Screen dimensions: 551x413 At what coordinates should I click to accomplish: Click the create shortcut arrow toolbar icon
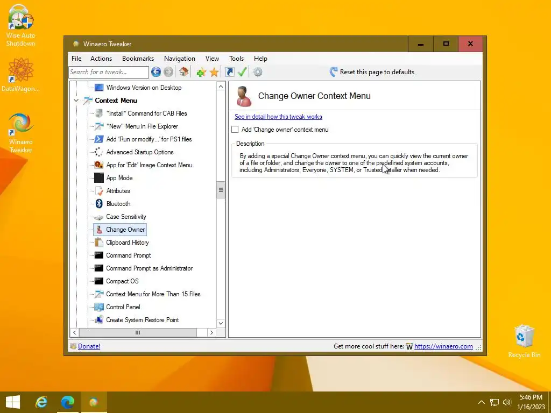(229, 72)
